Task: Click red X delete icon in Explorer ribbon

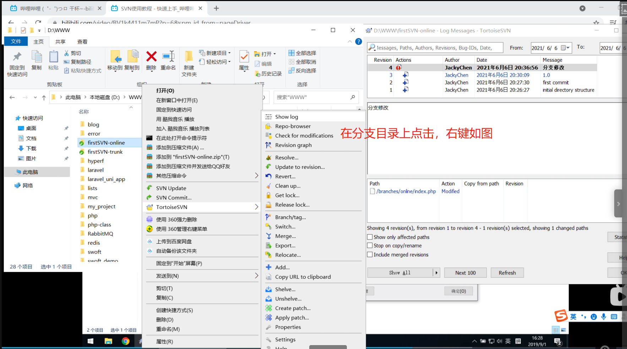Action: 151,57
